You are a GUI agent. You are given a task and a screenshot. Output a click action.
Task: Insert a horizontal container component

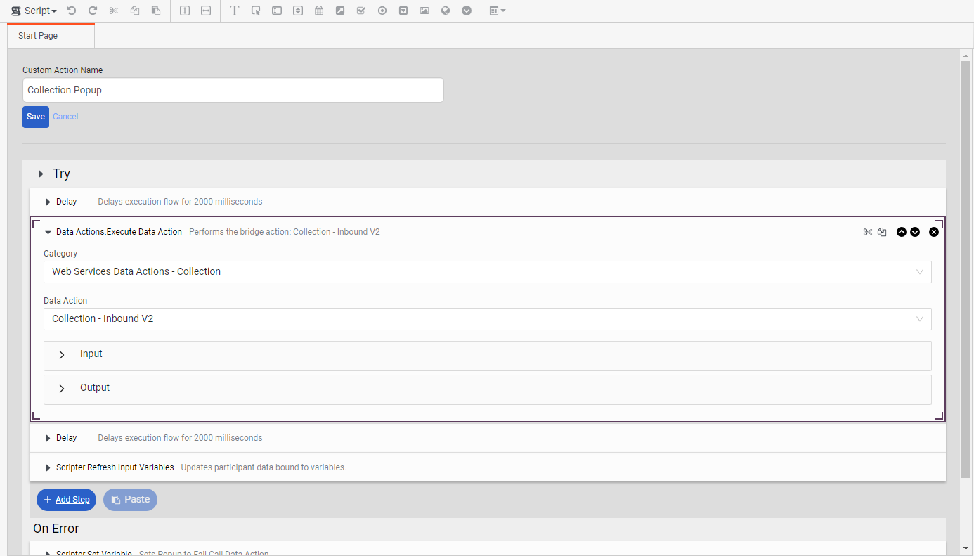[206, 11]
